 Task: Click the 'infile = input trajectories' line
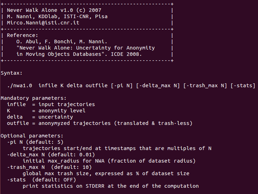coord(51,104)
